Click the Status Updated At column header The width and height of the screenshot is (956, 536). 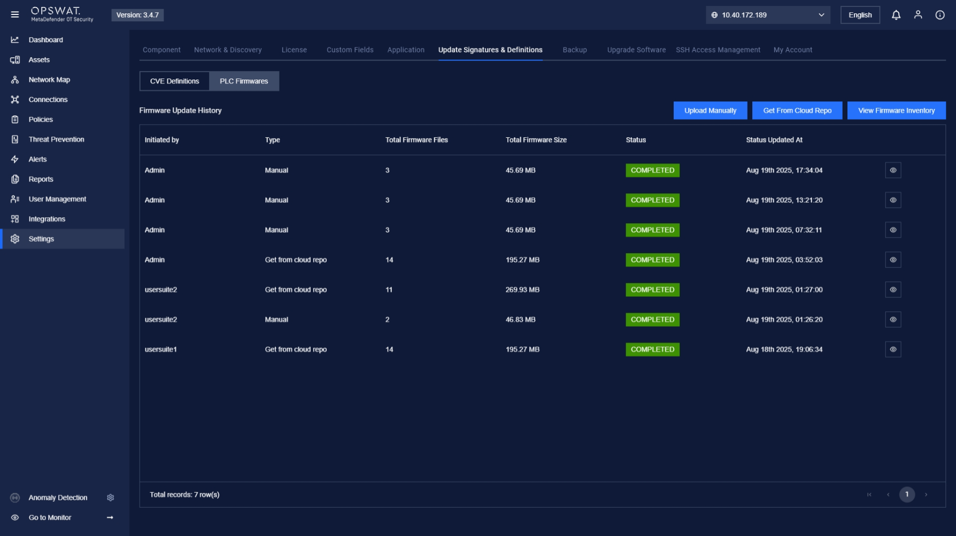coord(774,140)
